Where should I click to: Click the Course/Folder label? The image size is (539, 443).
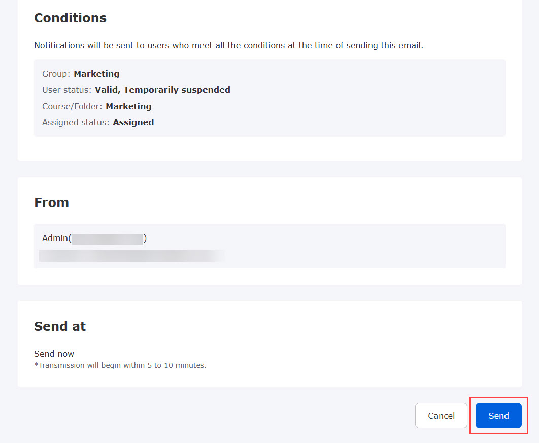72,106
